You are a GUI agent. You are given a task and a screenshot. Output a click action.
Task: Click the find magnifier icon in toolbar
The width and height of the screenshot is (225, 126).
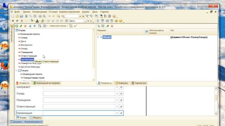pyautogui.click(x=63, y=16)
